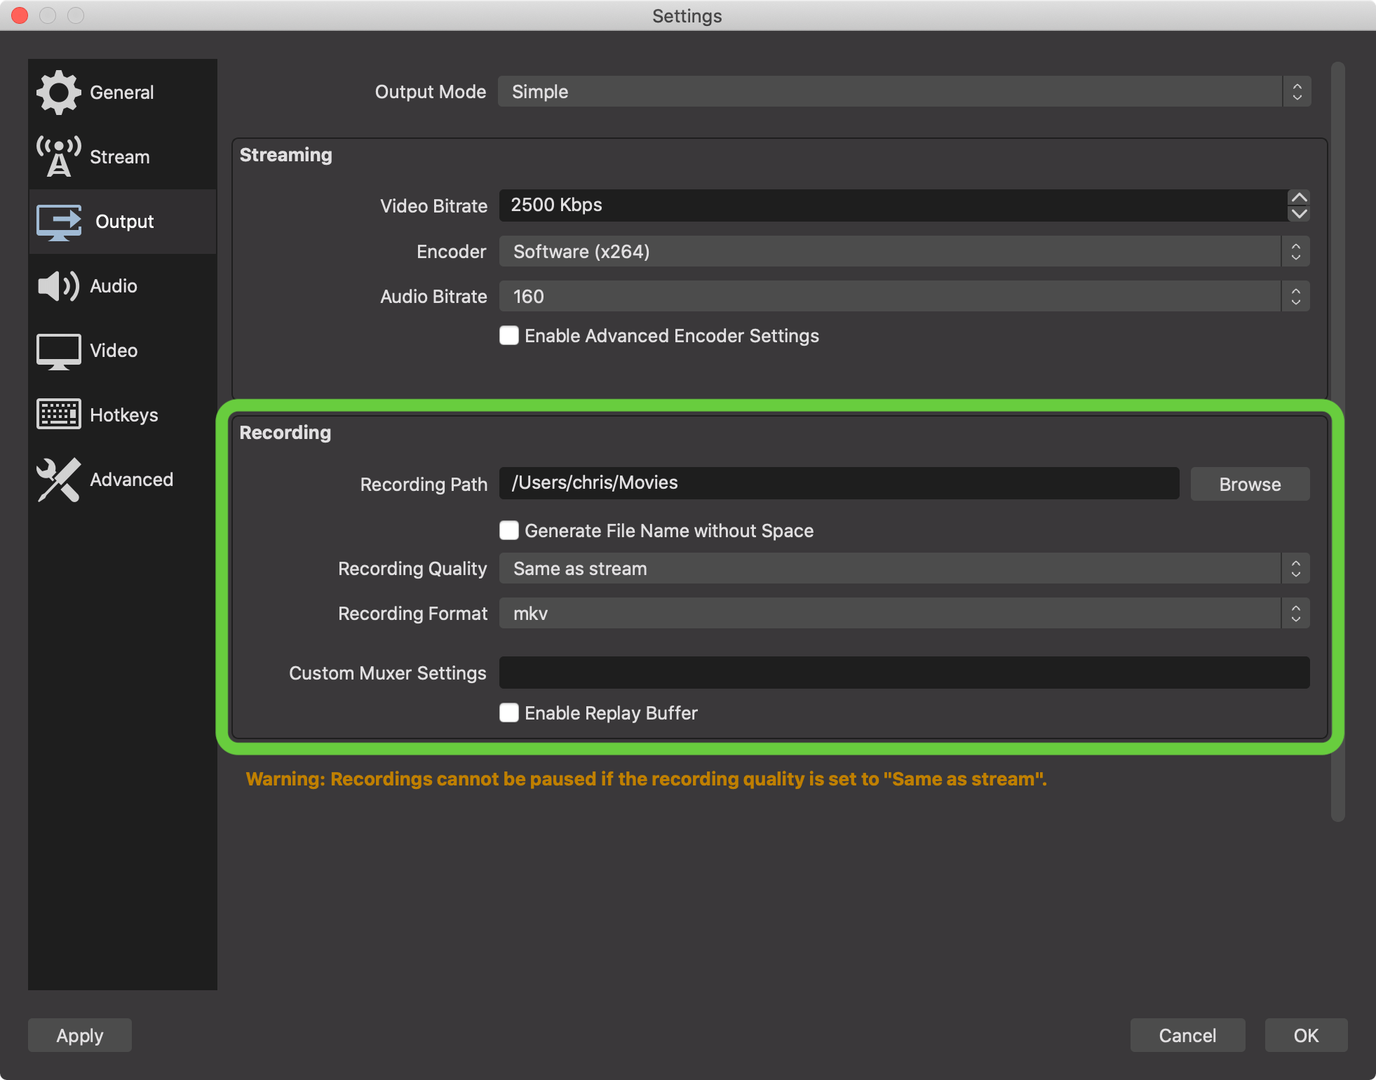Click the Hotkeys keyboard icon
Screen dimensions: 1376x1080
(58, 414)
